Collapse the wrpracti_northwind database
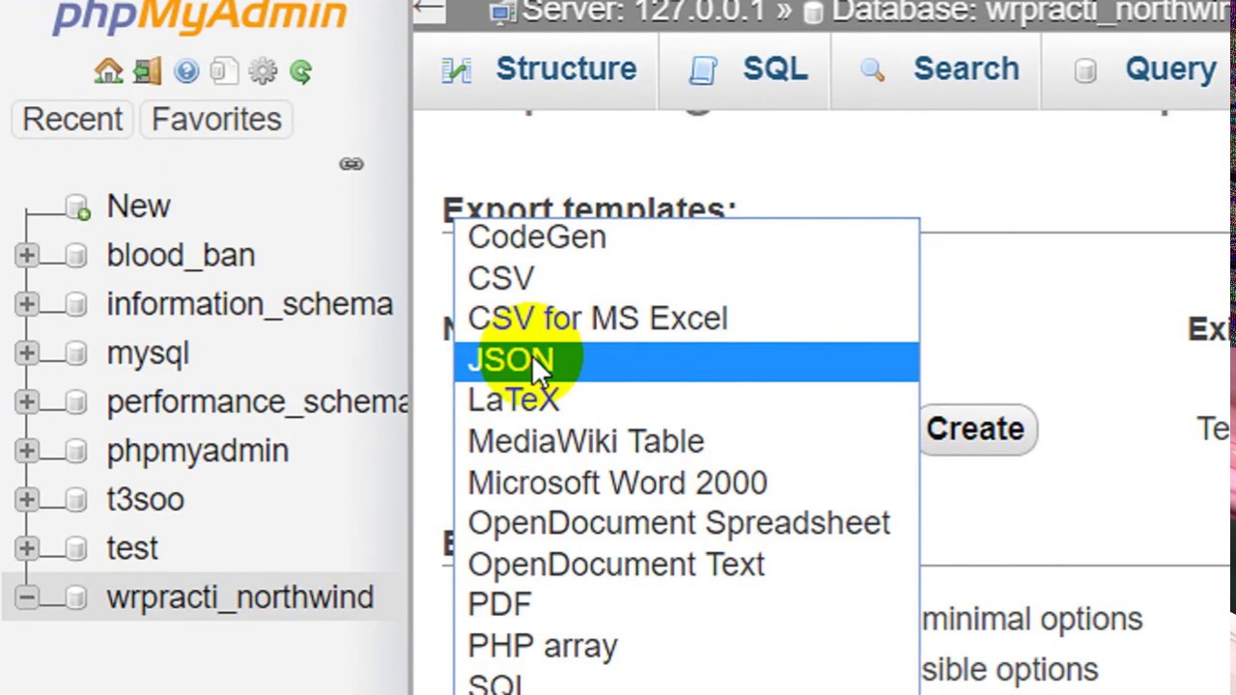1236x695 pixels. click(x=26, y=598)
